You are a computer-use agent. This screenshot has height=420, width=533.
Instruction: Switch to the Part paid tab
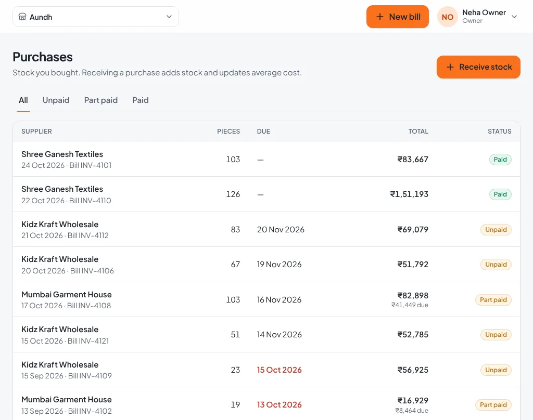pos(100,100)
